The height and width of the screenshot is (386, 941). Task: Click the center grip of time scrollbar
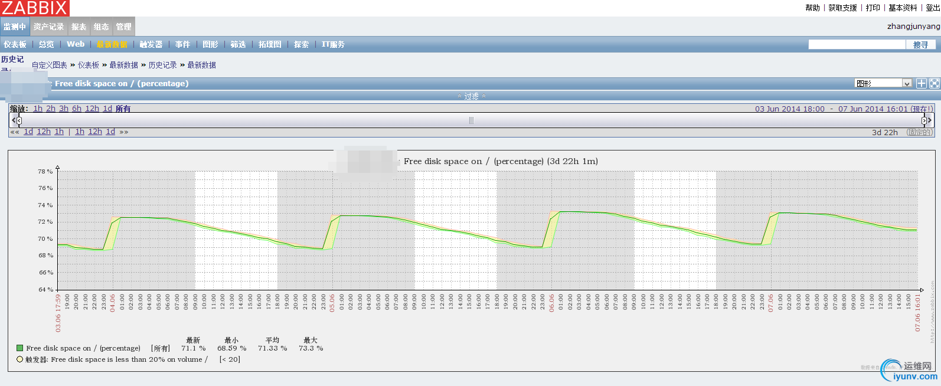[471, 120]
